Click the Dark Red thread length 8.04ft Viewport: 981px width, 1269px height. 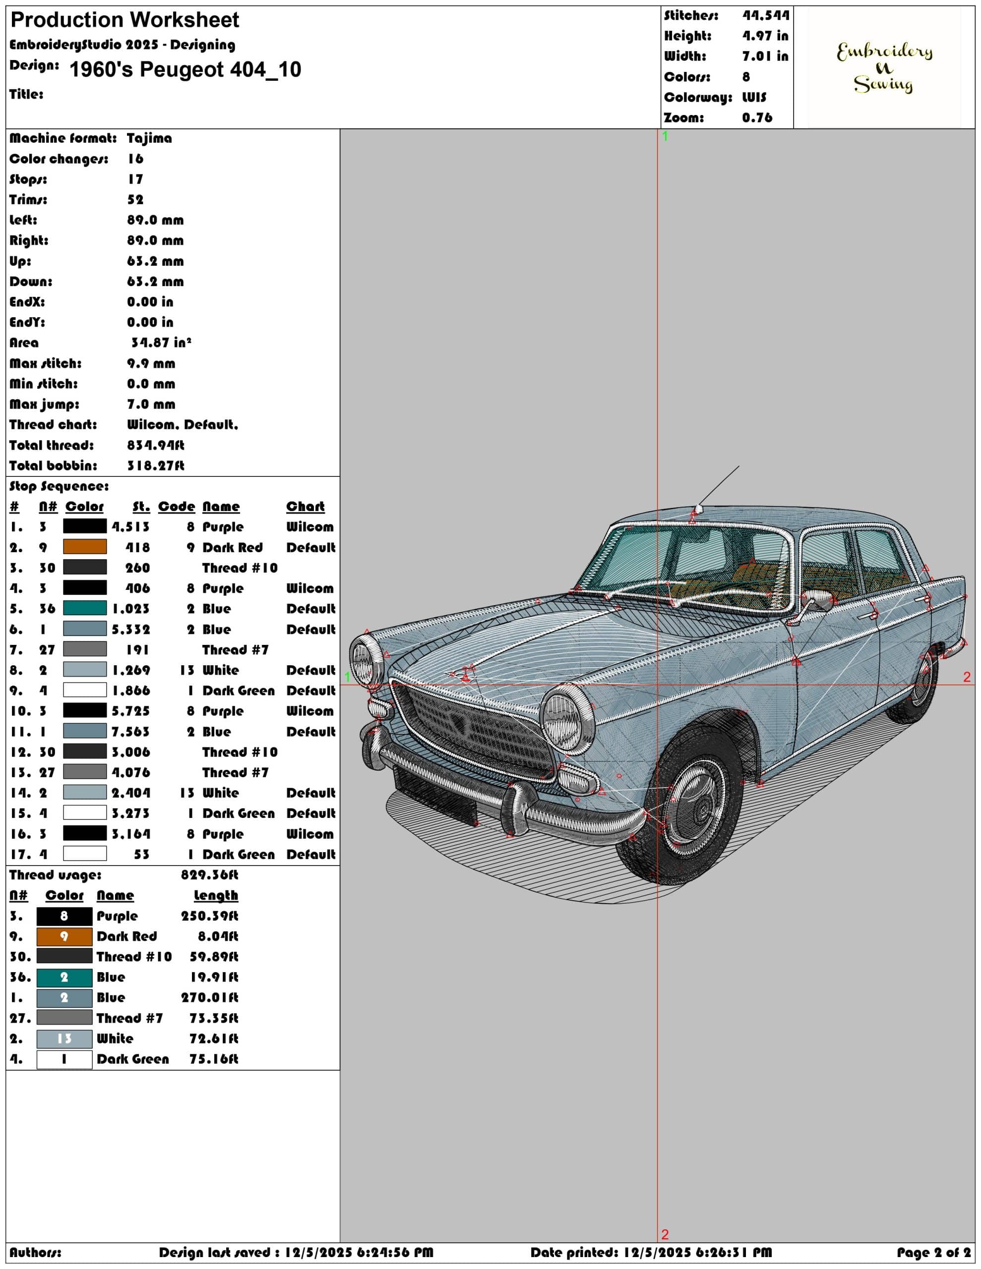pos(218,936)
